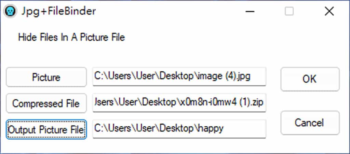Dismiss the dialog using Cancel

[x=310, y=122]
